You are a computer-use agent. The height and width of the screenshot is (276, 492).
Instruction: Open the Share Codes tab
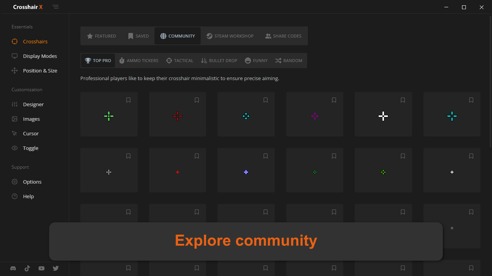tap(283, 36)
